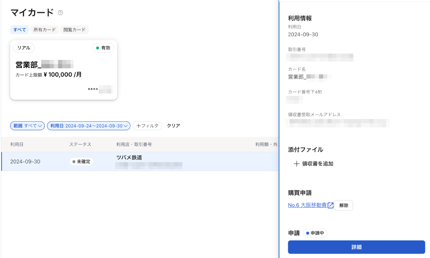
Task: Open the 利用日 date range dropdown
Action: tap(89, 126)
